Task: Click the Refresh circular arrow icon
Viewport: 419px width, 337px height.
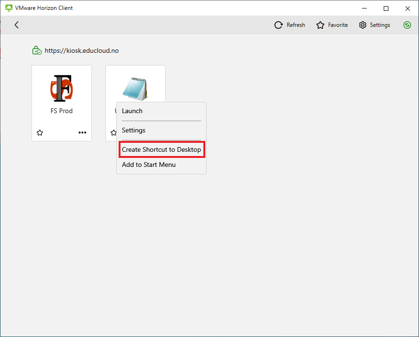Action: pos(278,25)
